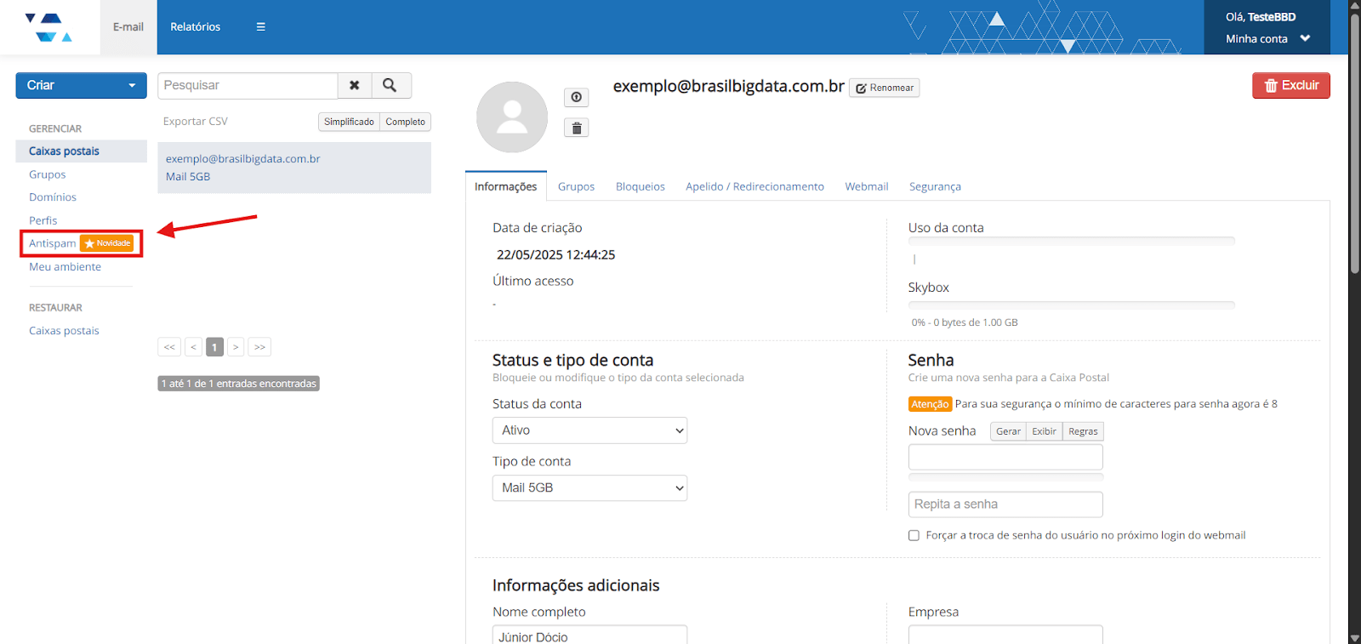Click the red Excluir button

pyautogui.click(x=1290, y=85)
